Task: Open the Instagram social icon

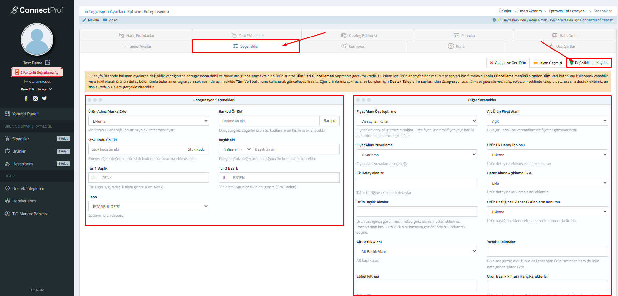Action: (35, 98)
